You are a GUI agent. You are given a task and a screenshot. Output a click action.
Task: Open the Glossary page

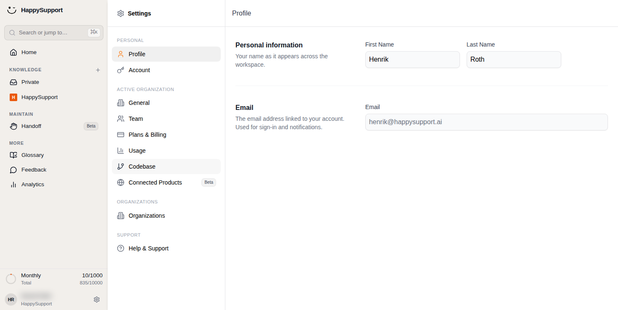point(54,155)
